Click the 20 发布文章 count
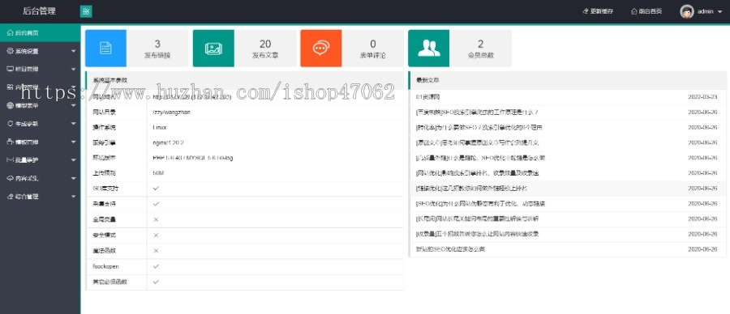Image resolution: width=730 pixels, height=314 pixels. (x=265, y=45)
